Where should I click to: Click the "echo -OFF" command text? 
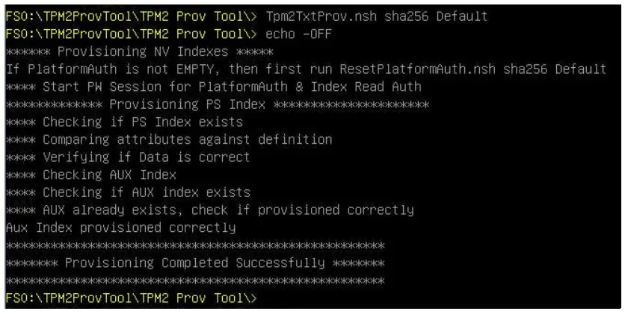click(x=299, y=34)
